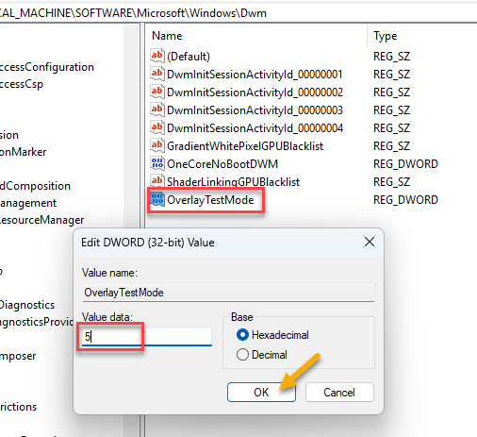Image resolution: width=477 pixels, height=437 pixels.
Task: Confirm the DWORD edit with OK
Action: click(x=261, y=393)
